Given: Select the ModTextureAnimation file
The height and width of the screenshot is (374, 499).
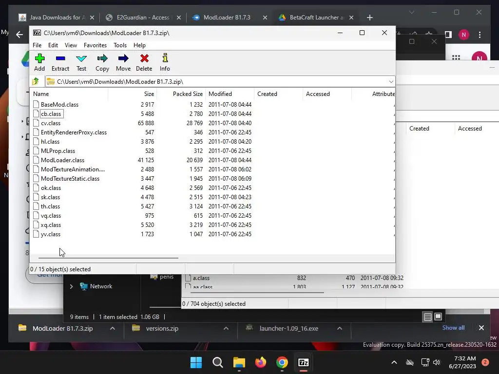Looking at the screenshot, I should tap(73, 169).
